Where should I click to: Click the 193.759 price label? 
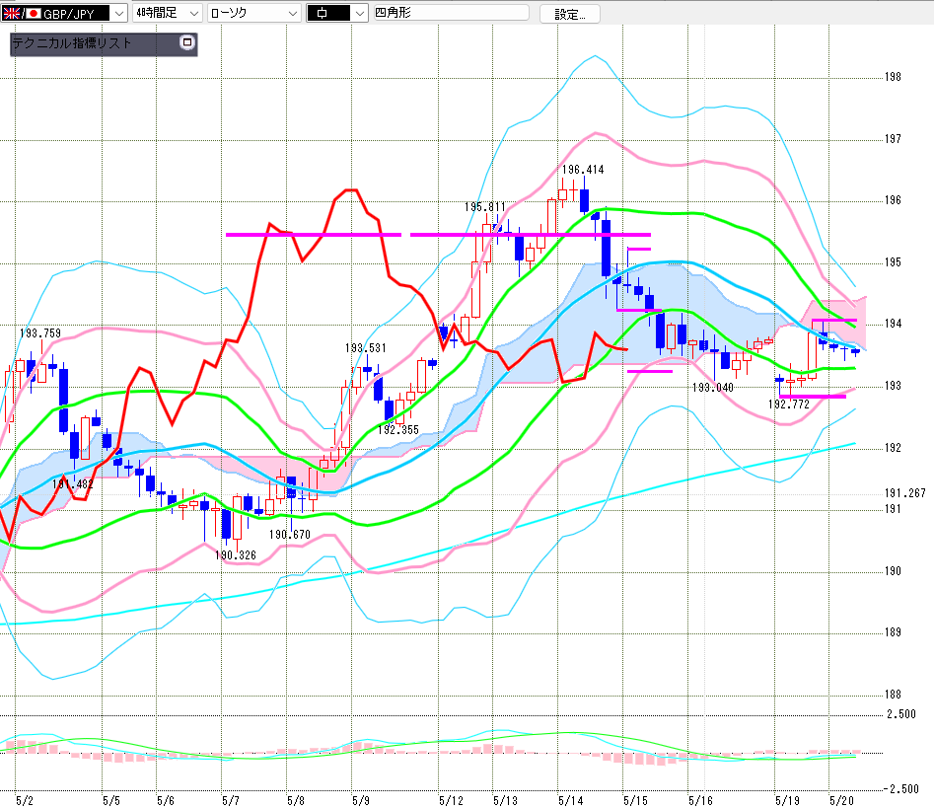click(39, 333)
